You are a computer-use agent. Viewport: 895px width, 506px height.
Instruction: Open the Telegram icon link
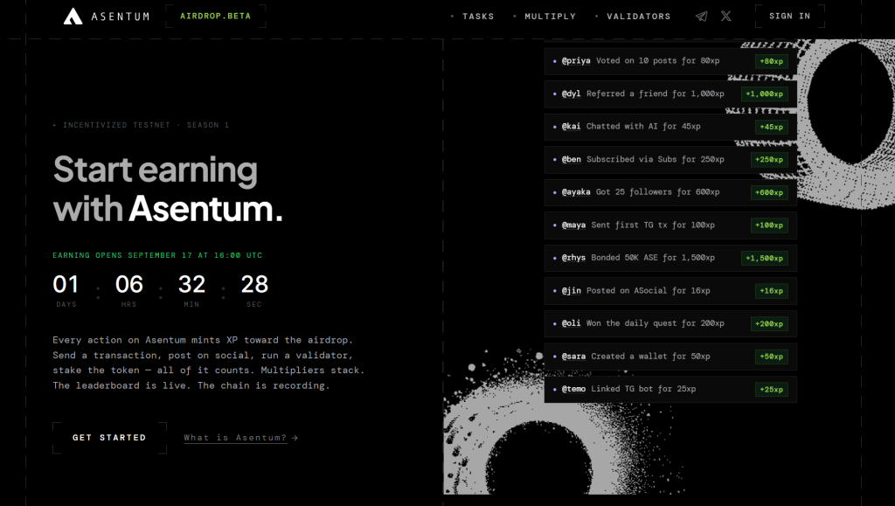(x=702, y=16)
